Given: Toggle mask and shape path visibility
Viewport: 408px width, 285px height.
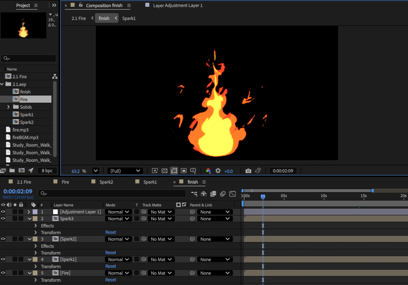Looking at the screenshot, I should coord(174,171).
